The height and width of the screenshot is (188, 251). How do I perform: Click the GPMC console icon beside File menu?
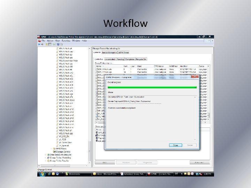tap(39, 41)
